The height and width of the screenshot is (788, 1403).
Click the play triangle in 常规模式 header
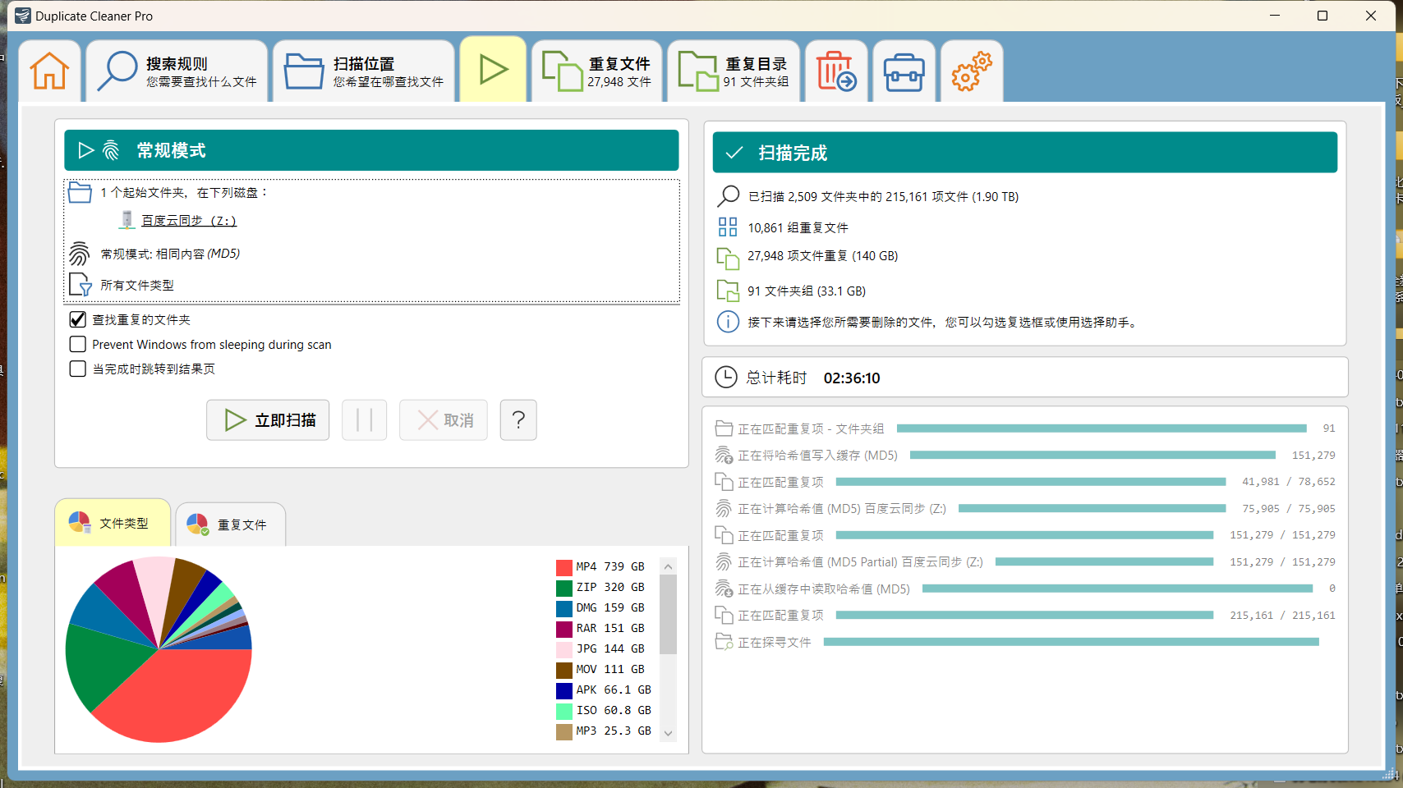86,150
